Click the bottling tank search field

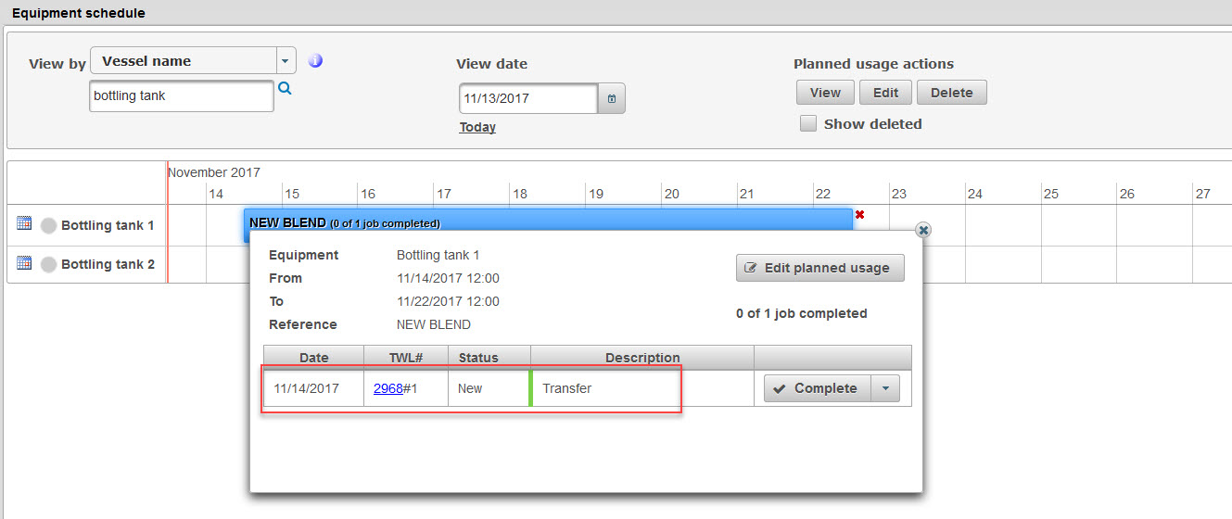point(181,96)
